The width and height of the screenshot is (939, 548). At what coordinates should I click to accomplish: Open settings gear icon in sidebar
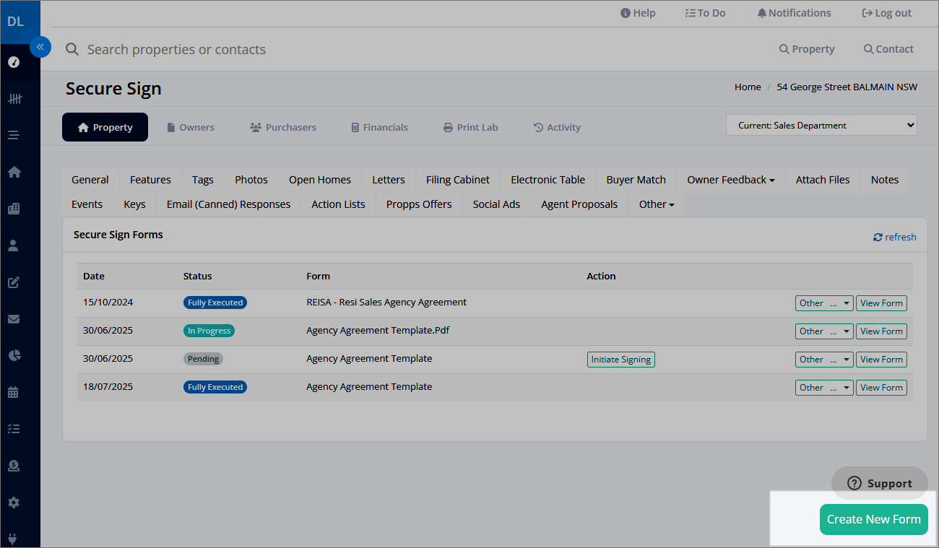(14, 503)
